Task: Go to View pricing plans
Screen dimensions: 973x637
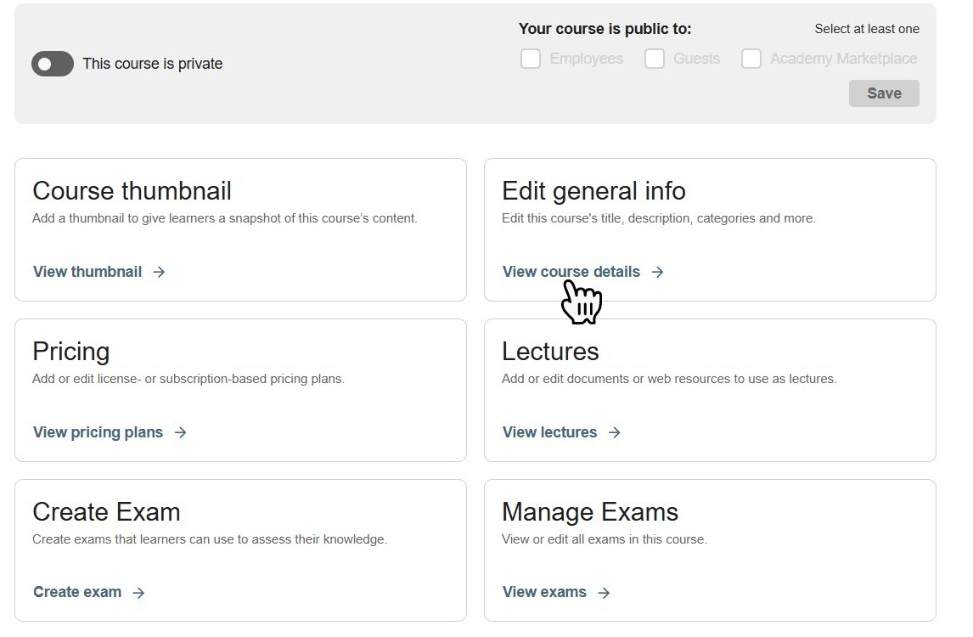Action: click(x=98, y=432)
